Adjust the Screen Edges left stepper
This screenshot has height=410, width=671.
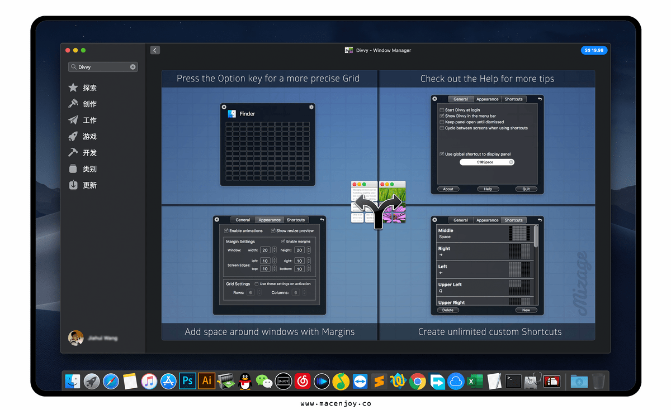click(x=275, y=261)
